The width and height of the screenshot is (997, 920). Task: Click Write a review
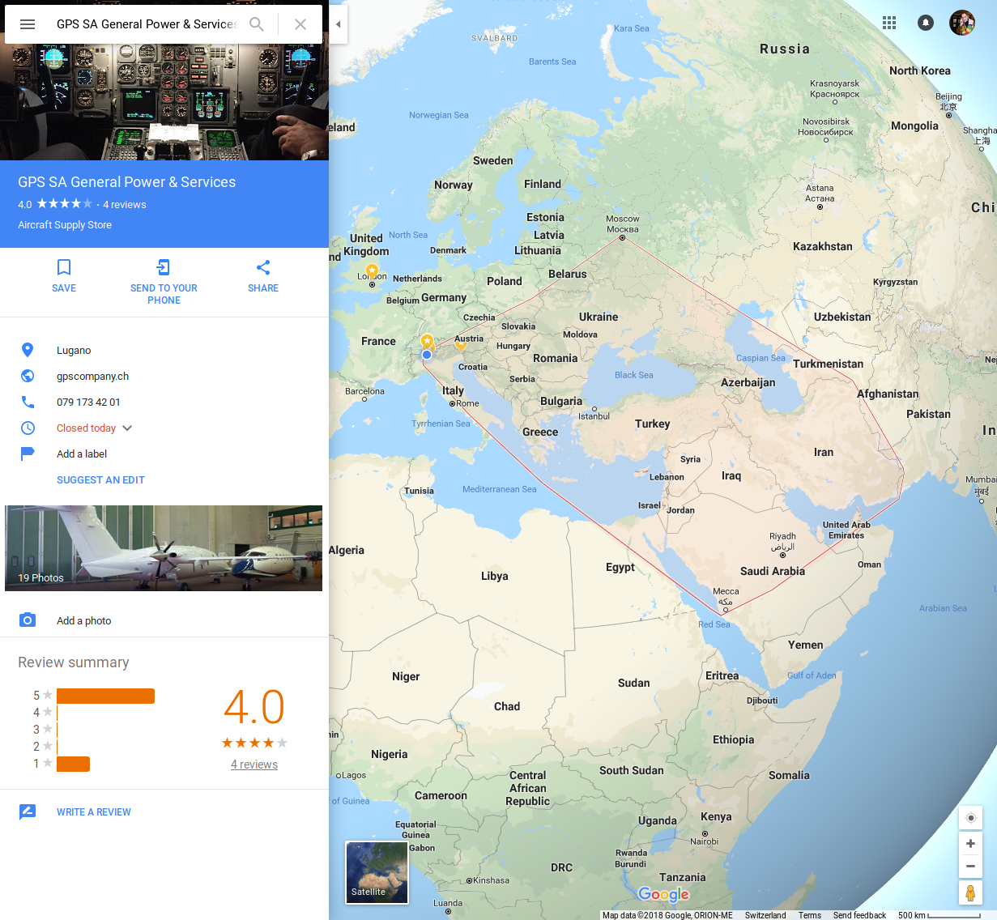pos(94,811)
